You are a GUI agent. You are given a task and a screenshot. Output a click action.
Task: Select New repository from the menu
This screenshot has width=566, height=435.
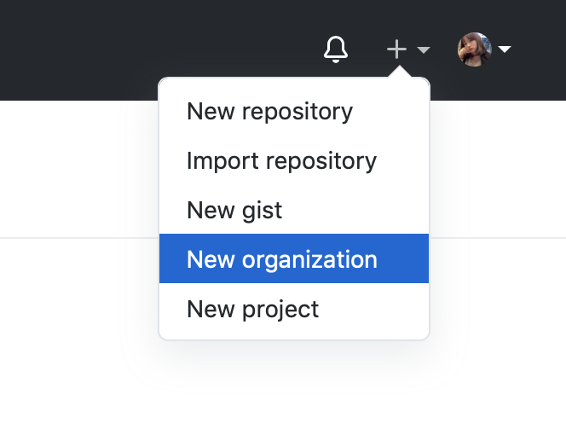(x=269, y=112)
